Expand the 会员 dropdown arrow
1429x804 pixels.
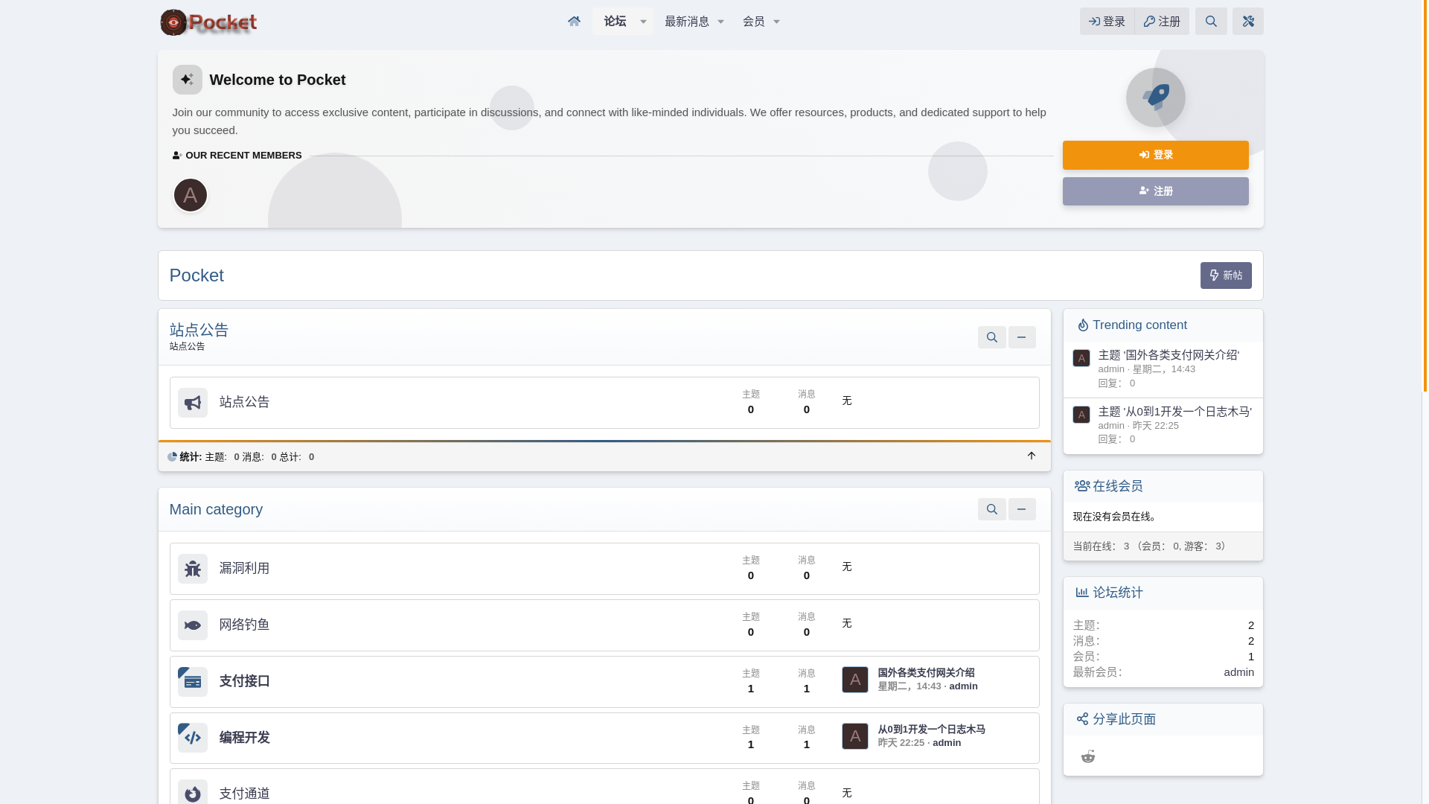click(776, 22)
